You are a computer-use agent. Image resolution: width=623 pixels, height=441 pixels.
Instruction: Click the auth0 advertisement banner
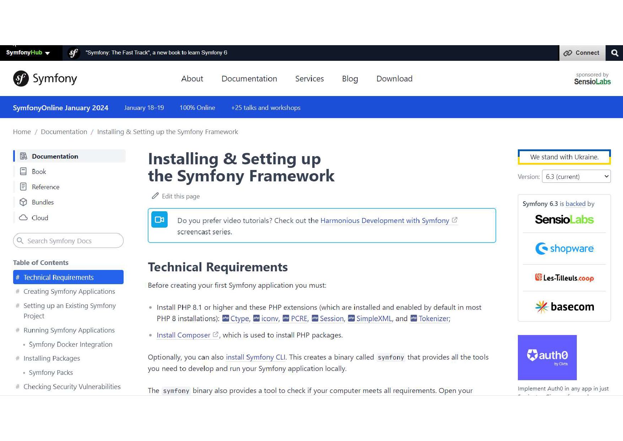click(x=547, y=357)
